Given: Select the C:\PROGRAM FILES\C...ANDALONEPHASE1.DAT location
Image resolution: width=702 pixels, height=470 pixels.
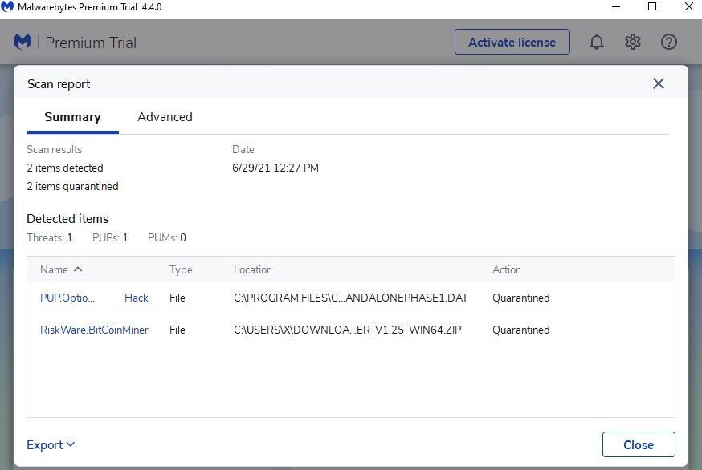Looking at the screenshot, I should coord(350,298).
